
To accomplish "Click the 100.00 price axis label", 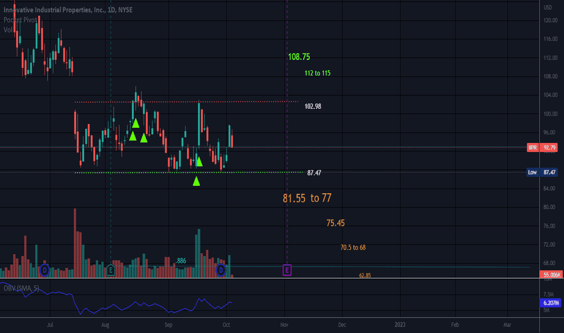I will coord(550,114).
